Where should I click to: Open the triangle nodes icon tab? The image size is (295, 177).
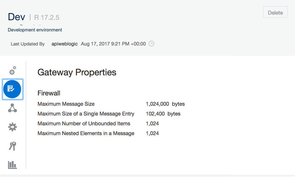pyautogui.click(x=12, y=108)
